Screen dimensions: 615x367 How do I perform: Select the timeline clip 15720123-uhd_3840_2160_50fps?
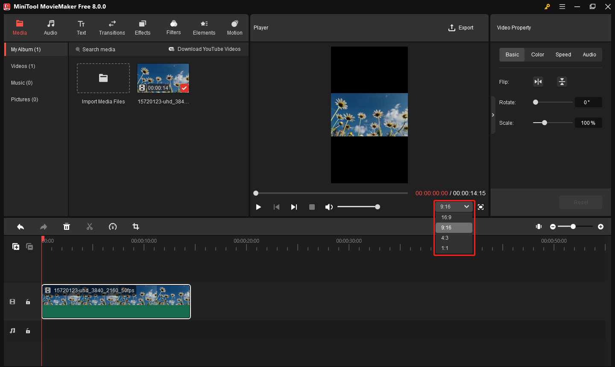(116, 302)
